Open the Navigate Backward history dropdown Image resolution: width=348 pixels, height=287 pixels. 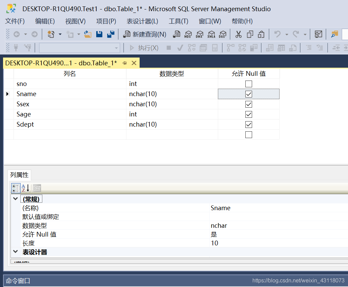[x=25, y=34]
